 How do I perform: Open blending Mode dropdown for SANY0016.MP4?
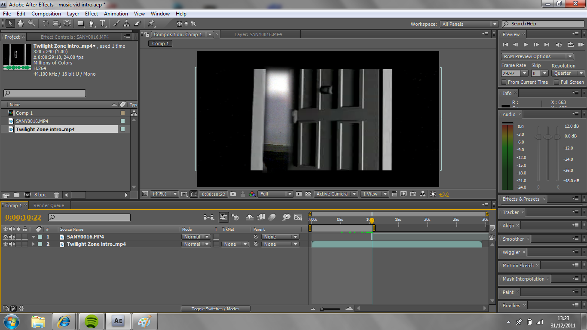coord(196,237)
